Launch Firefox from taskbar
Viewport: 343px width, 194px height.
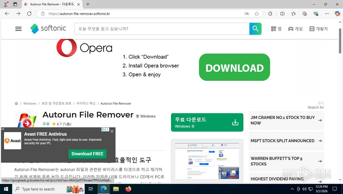tap(128, 189)
